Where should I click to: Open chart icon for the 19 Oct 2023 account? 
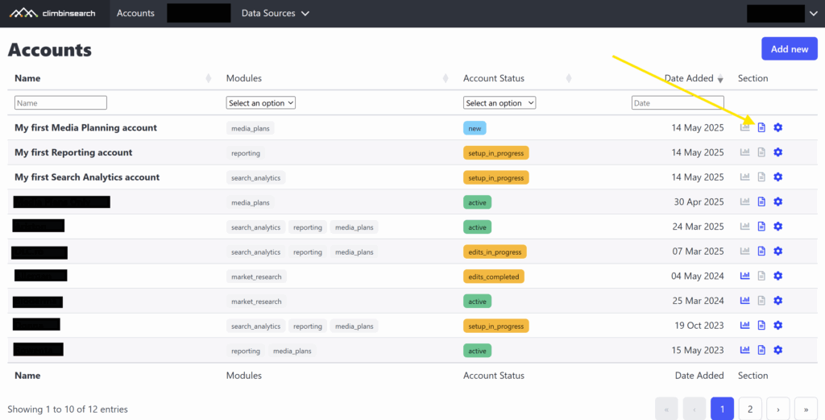745,326
